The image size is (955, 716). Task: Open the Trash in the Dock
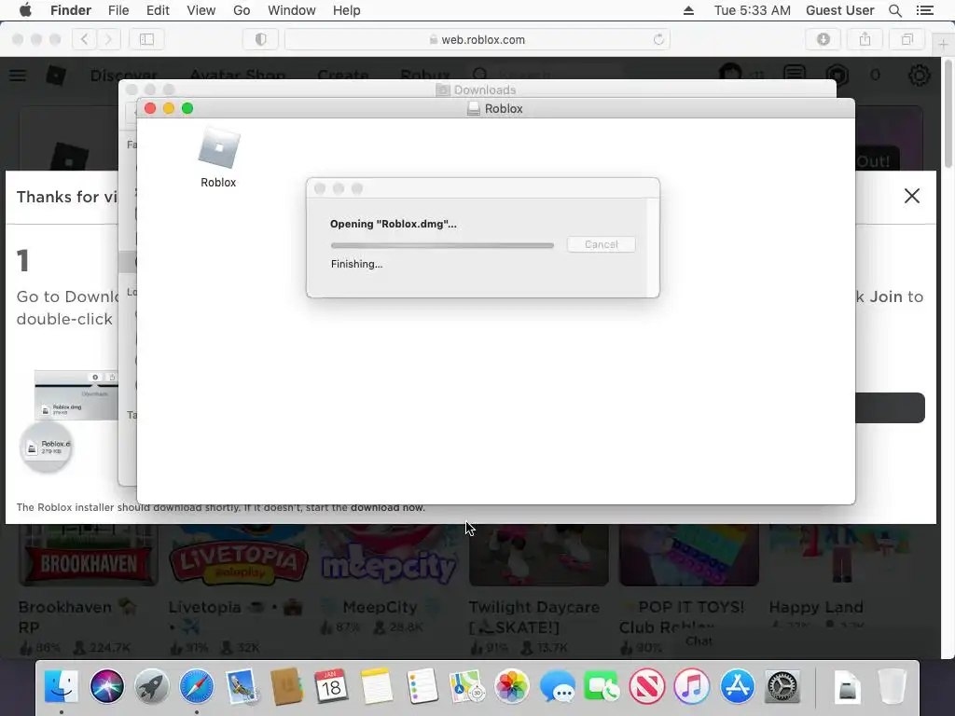893,686
